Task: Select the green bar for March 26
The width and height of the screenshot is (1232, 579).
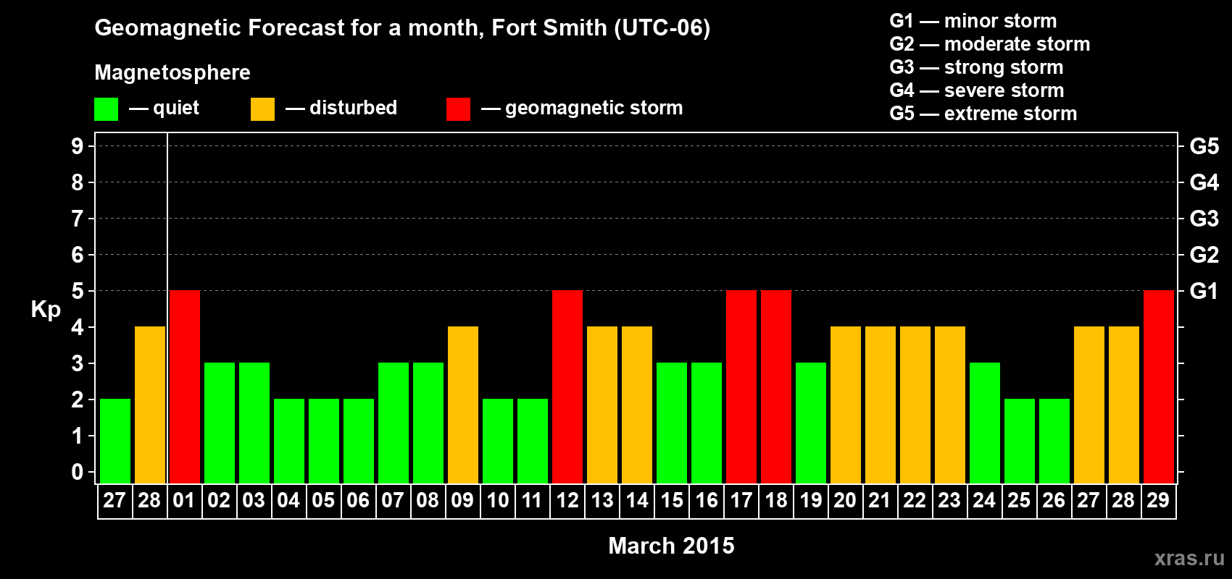Action: [x=1054, y=441]
